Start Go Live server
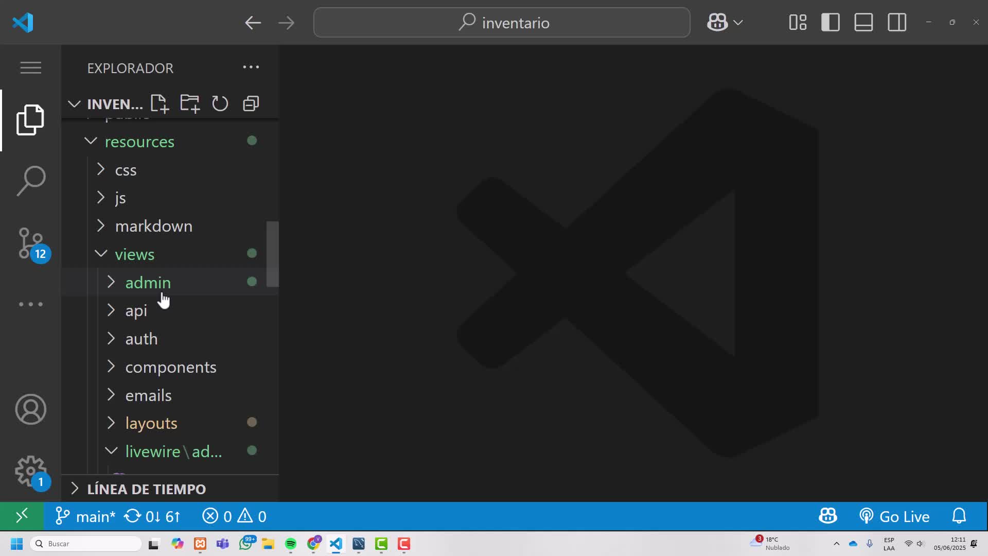The image size is (988, 556). tap(894, 516)
